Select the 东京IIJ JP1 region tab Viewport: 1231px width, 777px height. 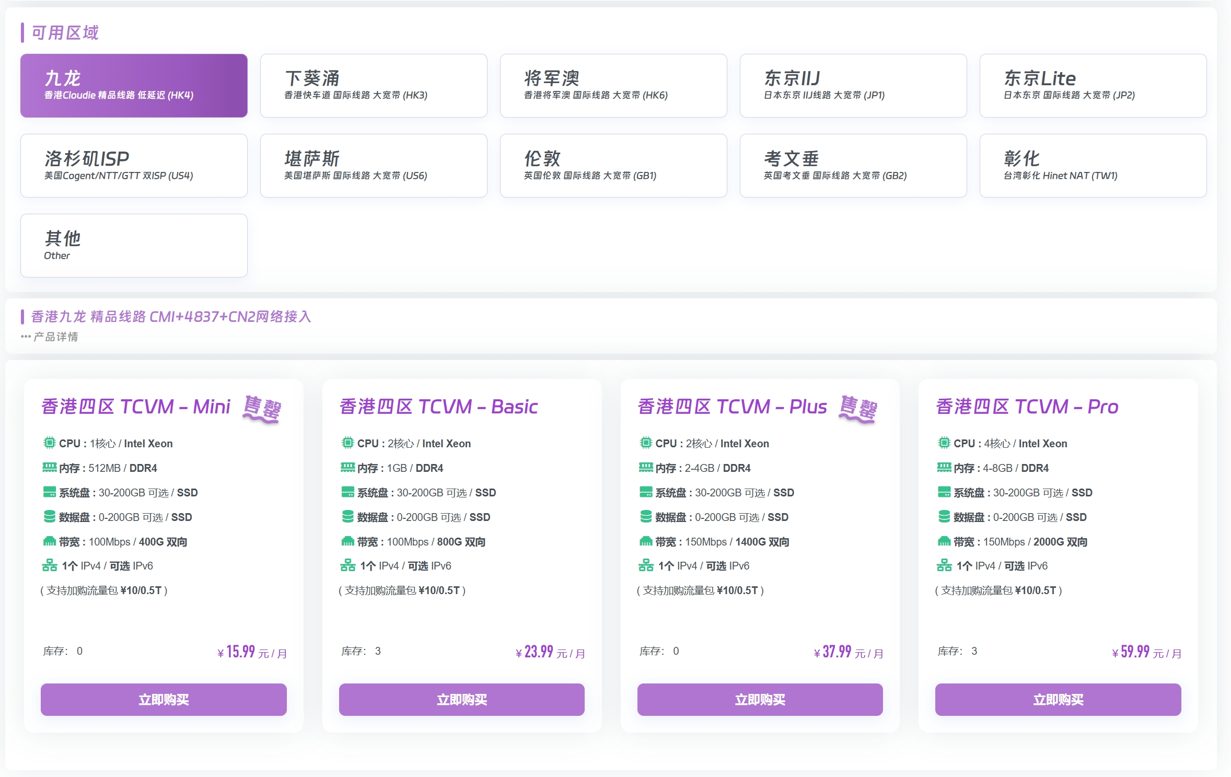point(853,86)
